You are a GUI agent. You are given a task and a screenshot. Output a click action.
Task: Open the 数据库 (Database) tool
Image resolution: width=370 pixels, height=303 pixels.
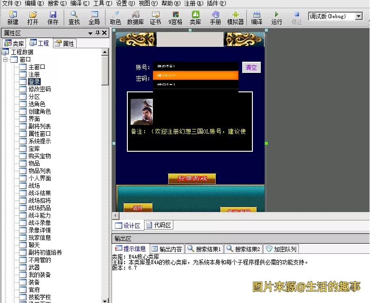coord(135,18)
